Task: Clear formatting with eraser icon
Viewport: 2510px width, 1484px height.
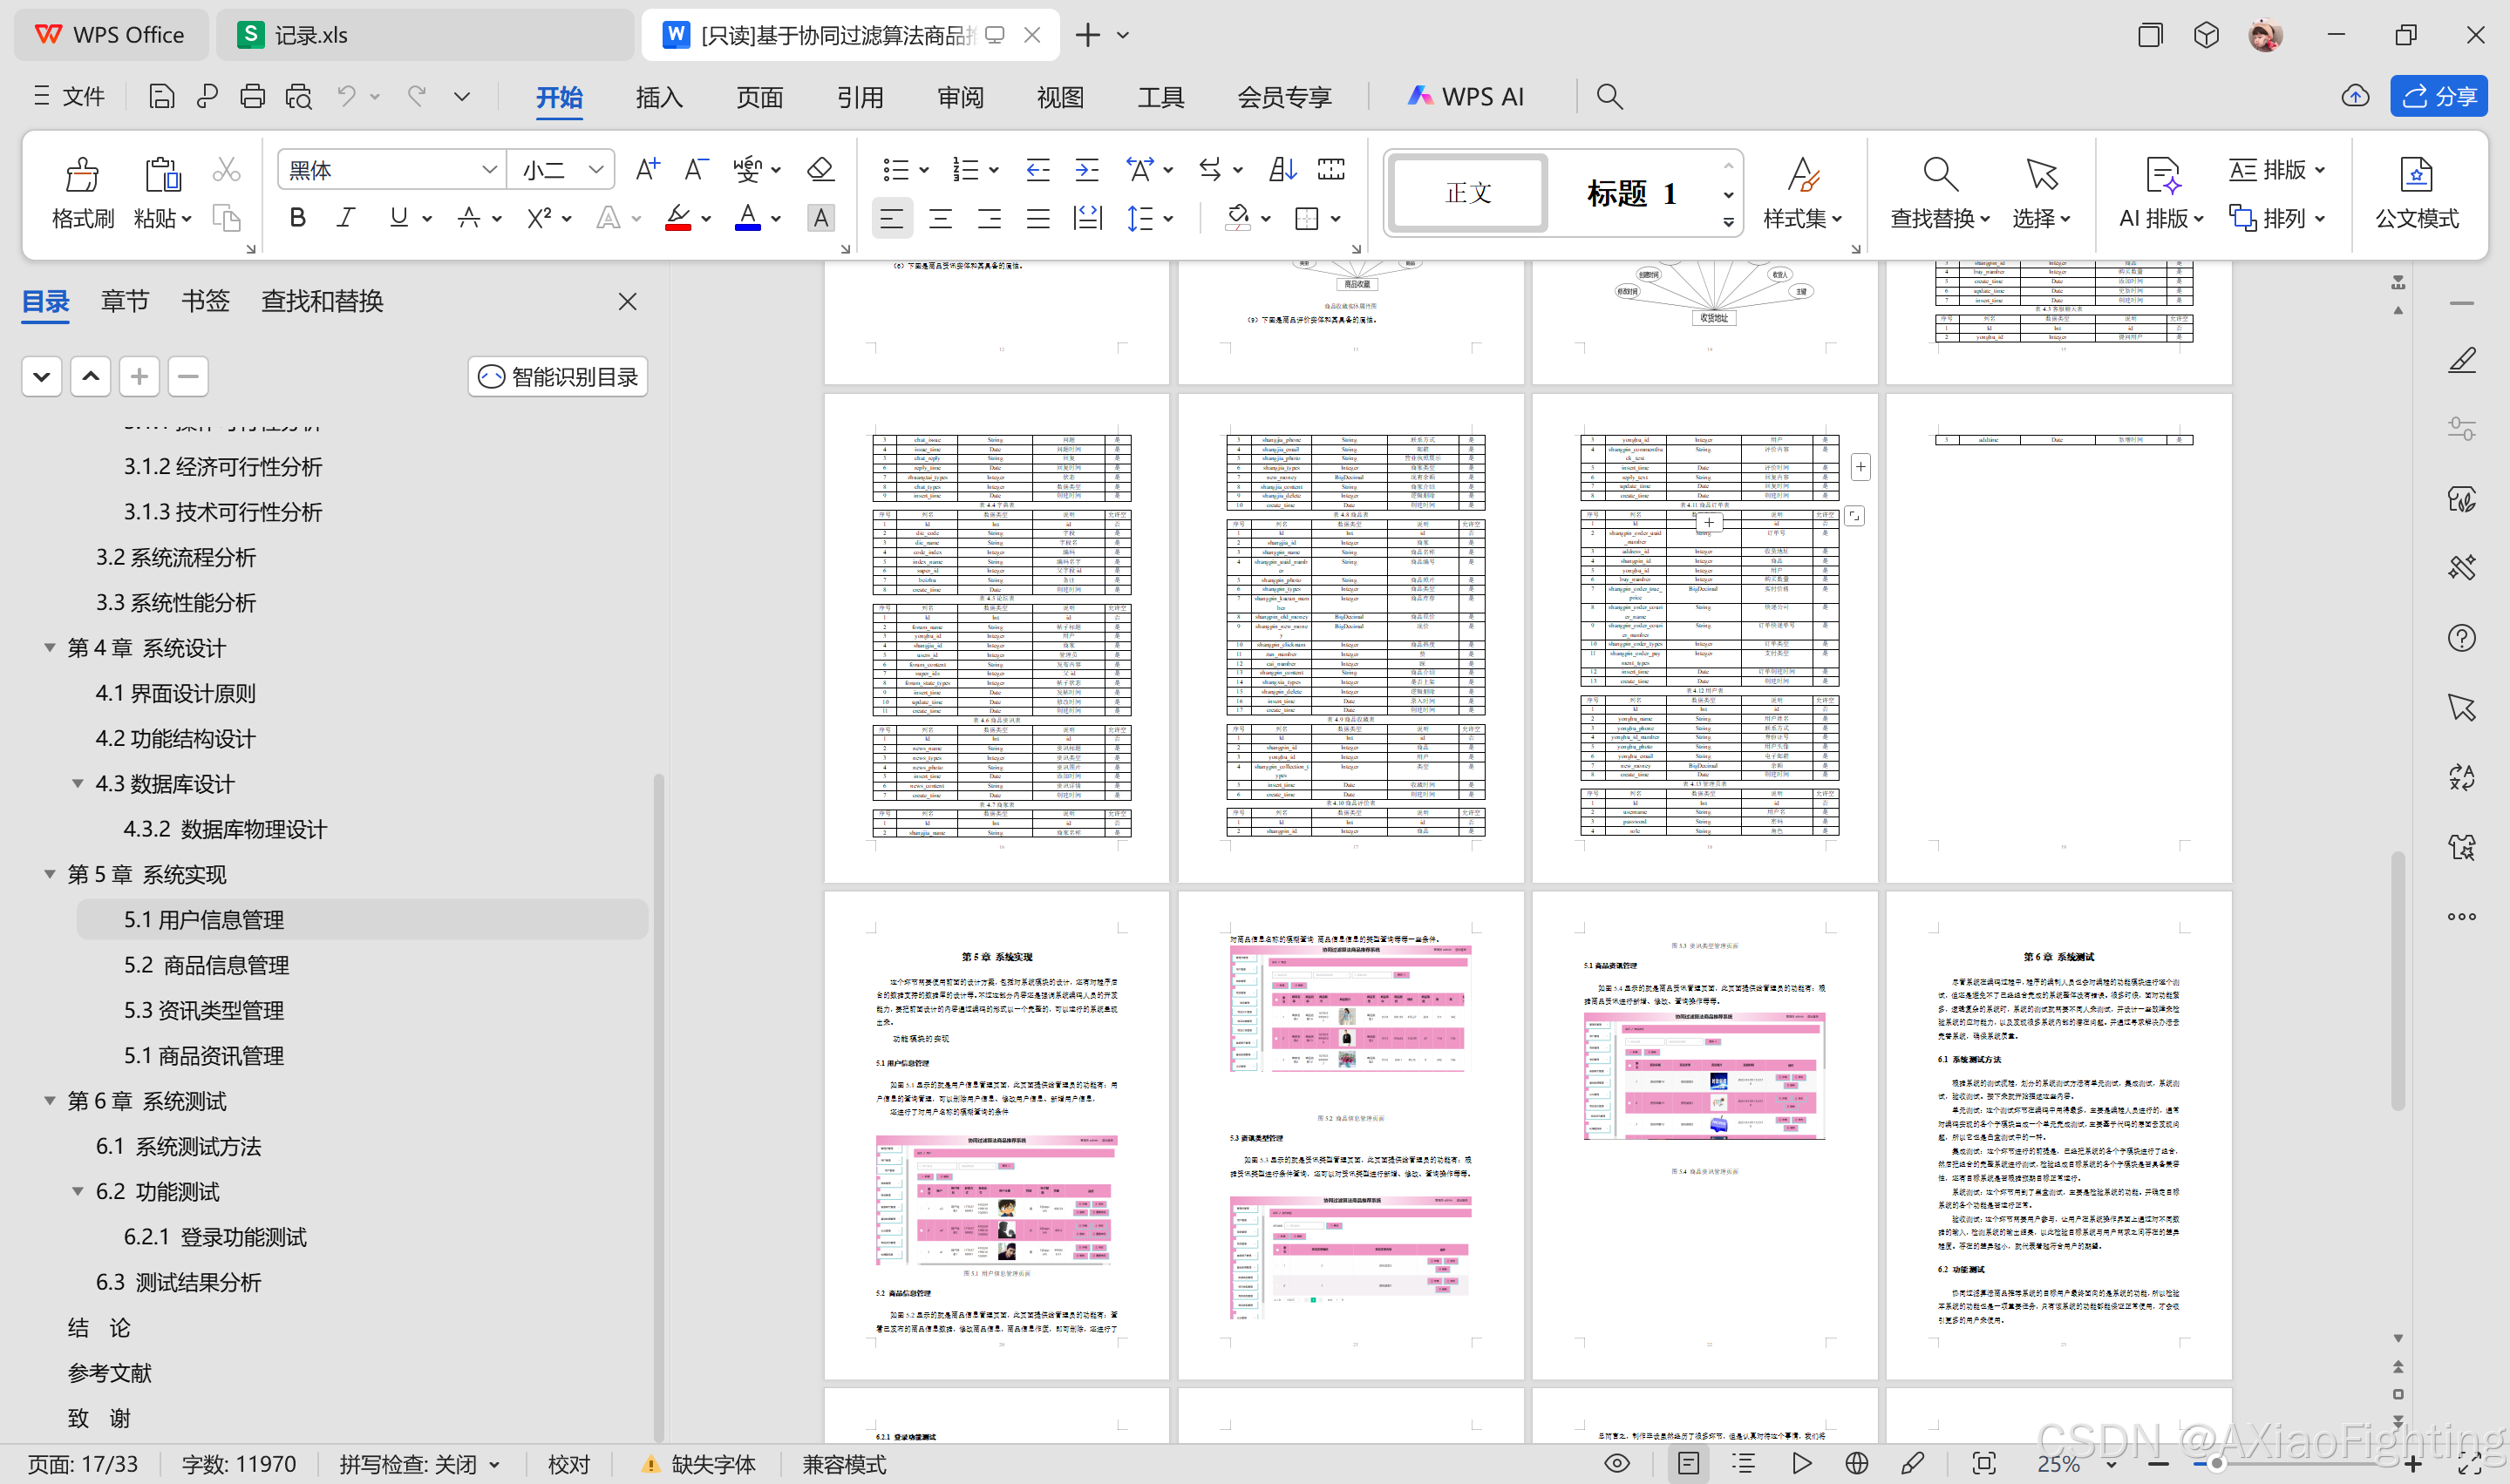Action: (820, 169)
